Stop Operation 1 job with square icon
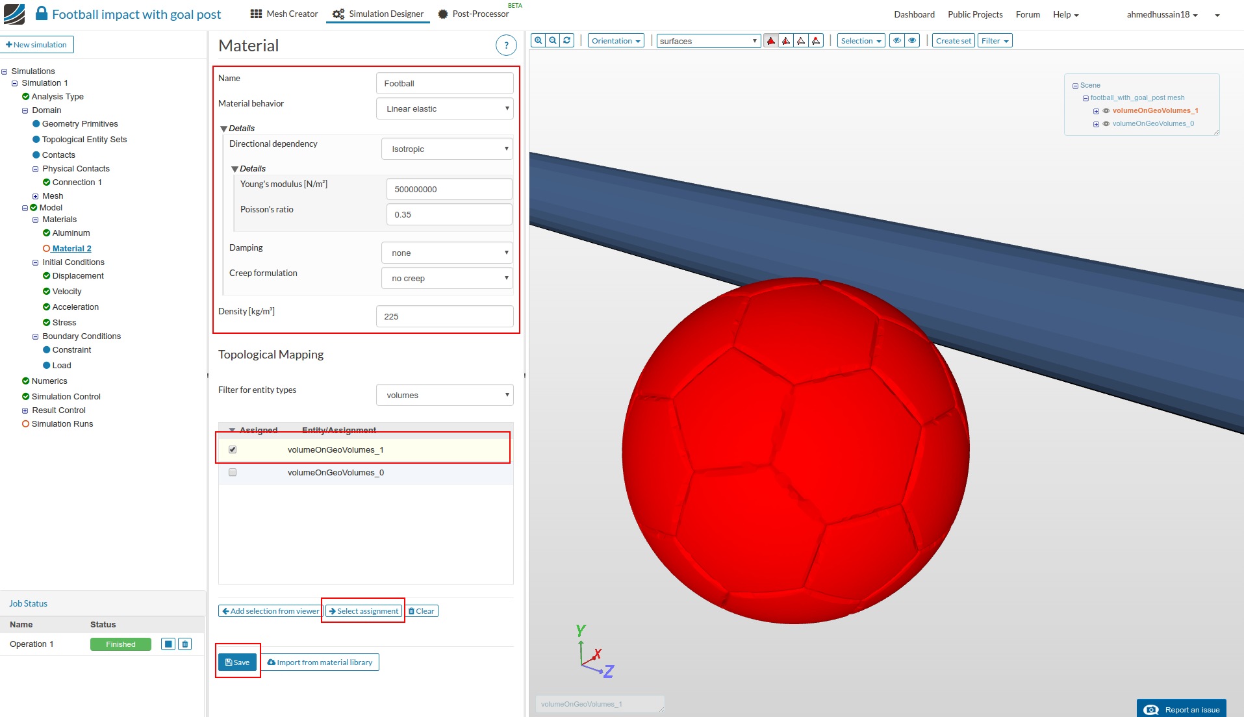 [168, 644]
